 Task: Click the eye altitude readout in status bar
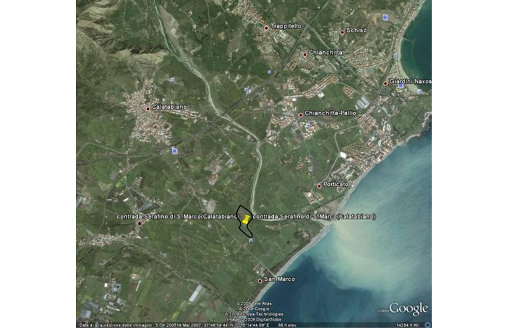coord(406,325)
